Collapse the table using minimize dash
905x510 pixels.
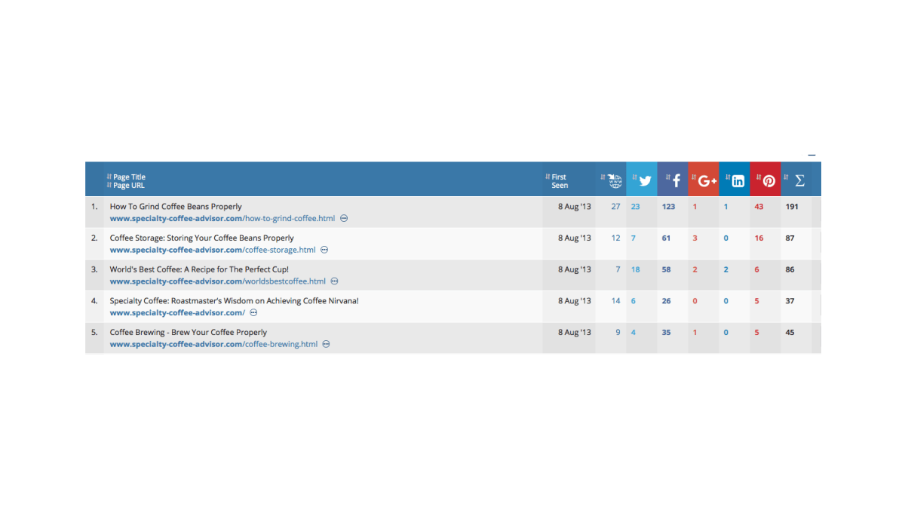[811, 155]
